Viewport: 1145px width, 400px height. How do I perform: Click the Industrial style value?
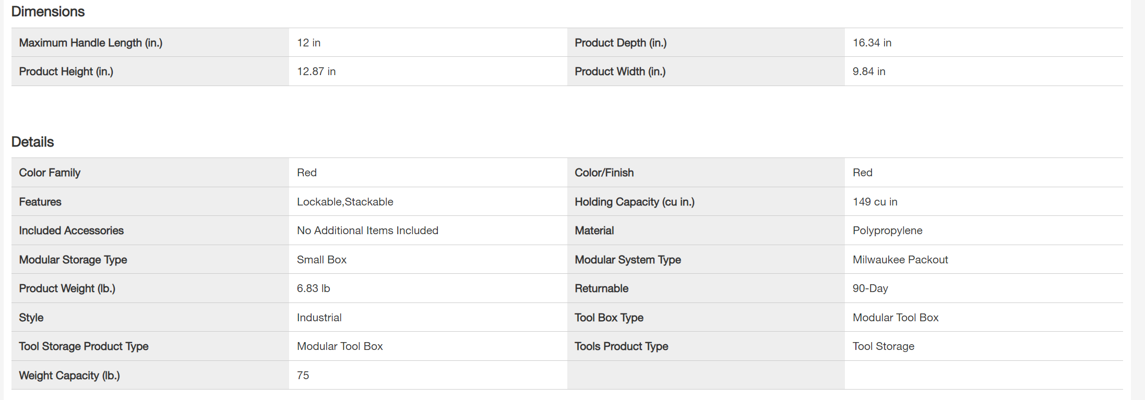click(319, 318)
